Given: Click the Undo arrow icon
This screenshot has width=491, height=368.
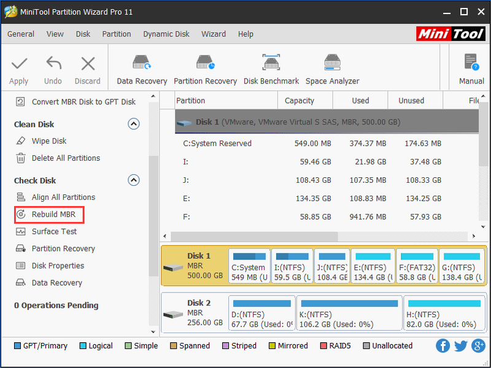Looking at the screenshot, I should pos(53,64).
